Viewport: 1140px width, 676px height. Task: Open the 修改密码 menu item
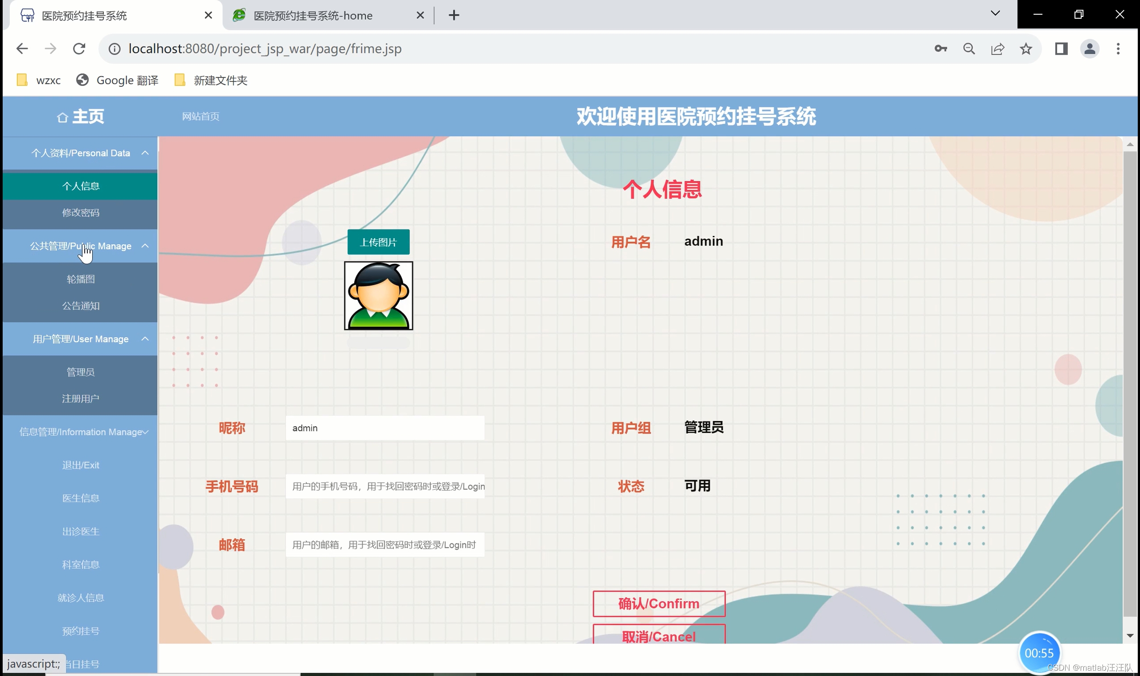[x=81, y=213]
